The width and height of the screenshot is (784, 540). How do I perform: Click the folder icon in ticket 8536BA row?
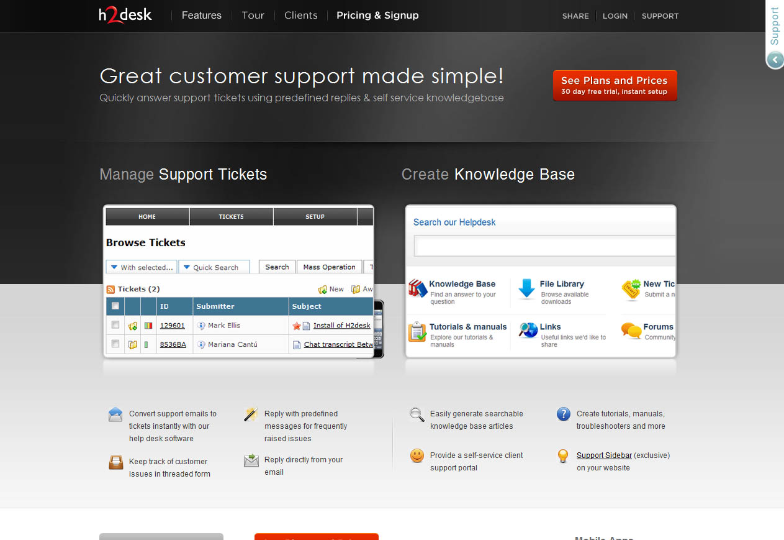coord(132,344)
